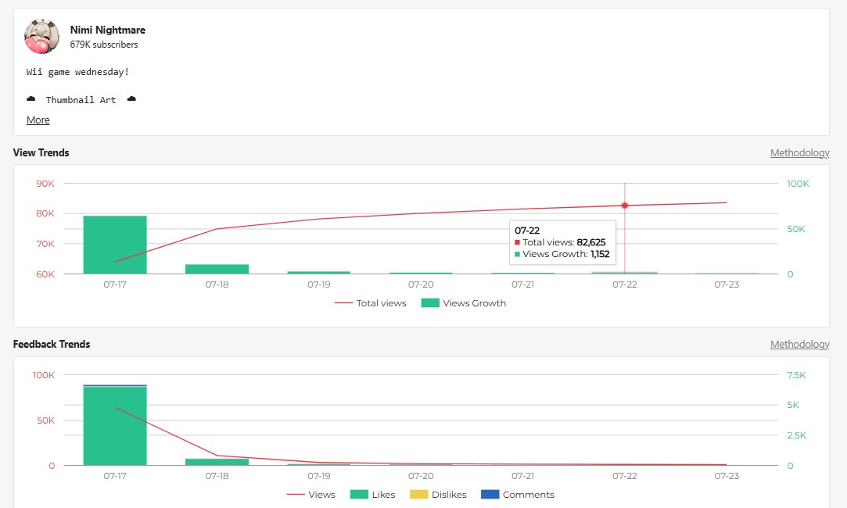This screenshot has height=508, width=847.
Task: Toggle Likes legend entry
Action: click(373, 495)
